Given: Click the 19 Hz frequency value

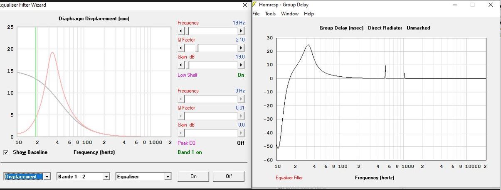Looking at the screenshot, I should coord(239,23).
